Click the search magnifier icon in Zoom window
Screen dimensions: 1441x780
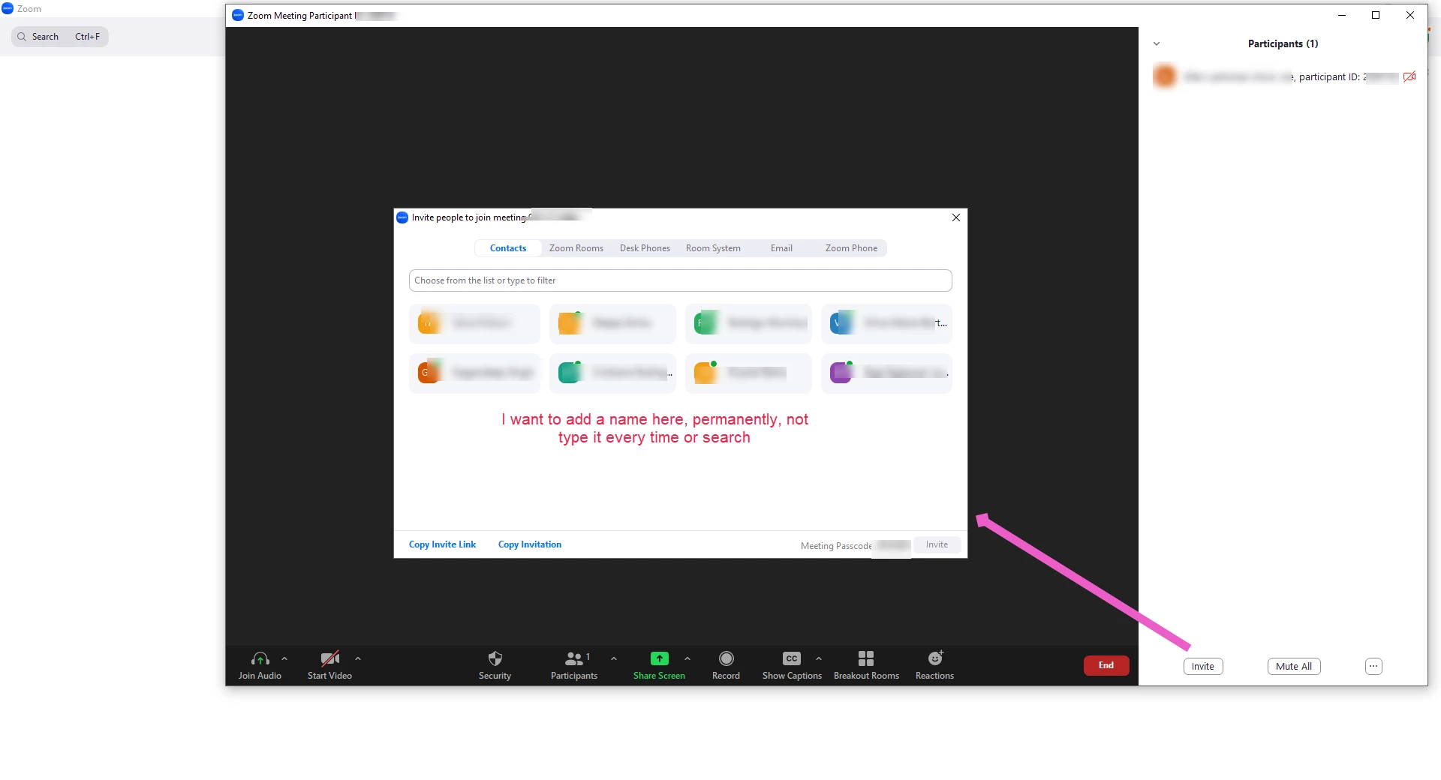[22, 37]
